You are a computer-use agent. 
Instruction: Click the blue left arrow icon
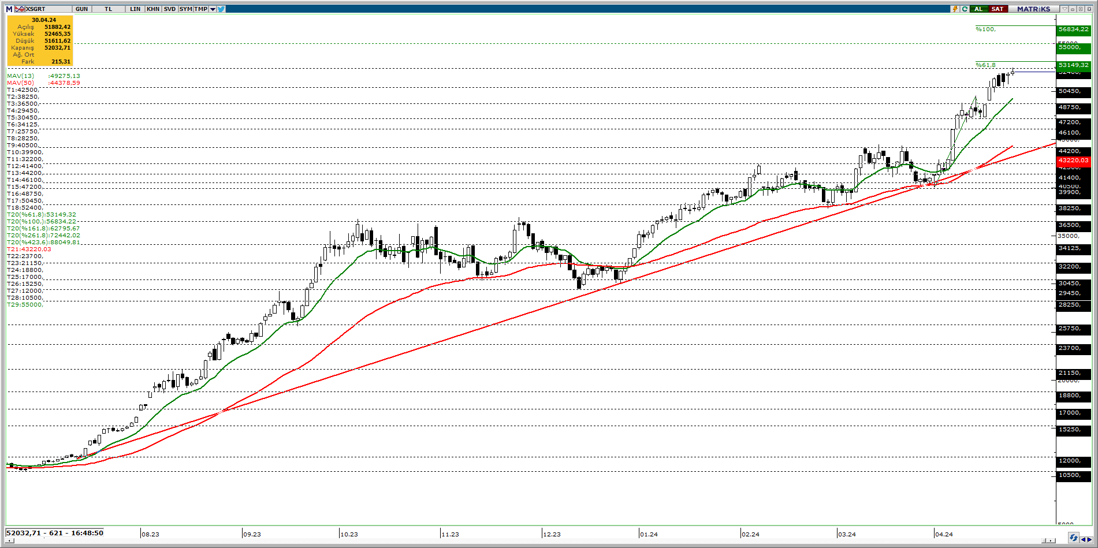(1082, 539)
